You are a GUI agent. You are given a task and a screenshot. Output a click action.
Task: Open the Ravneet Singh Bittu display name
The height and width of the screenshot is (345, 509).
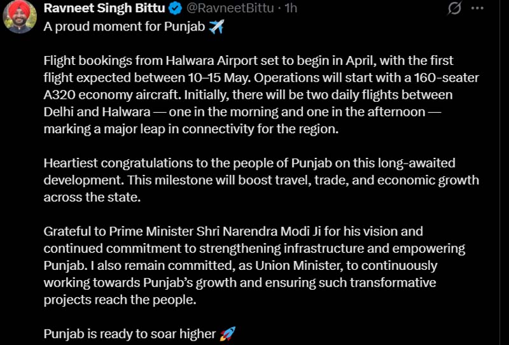click(x=105, y=8)
